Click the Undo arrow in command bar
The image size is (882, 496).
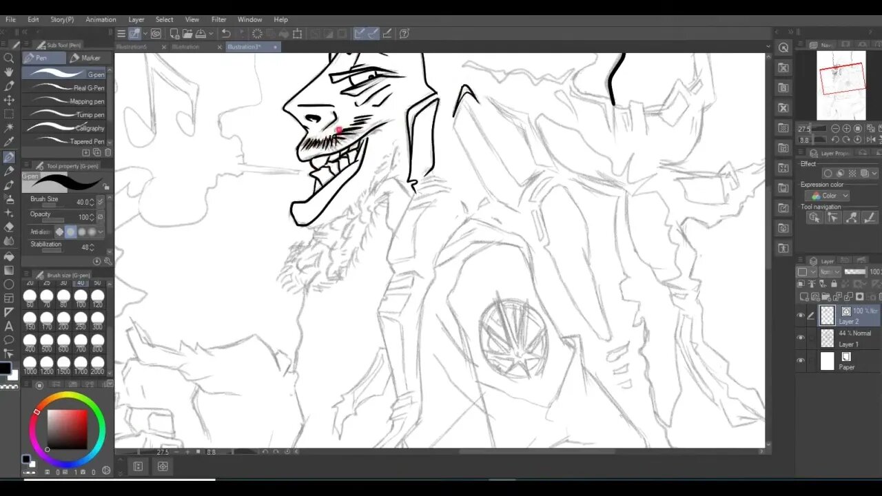(226, 34)
